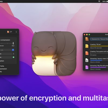108x108 pixels.
Task: Click the encrypted archive icon beside password field
Action: click(87, 39)
